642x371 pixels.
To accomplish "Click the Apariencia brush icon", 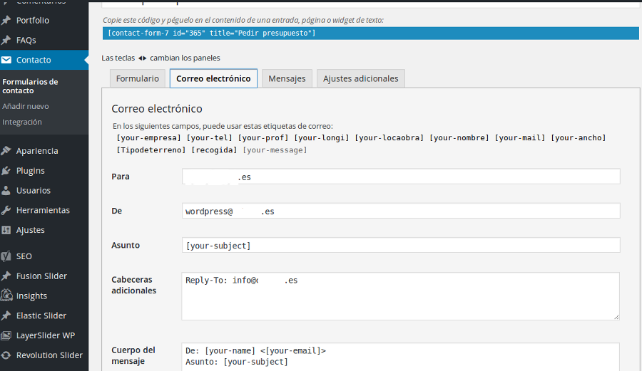I will click(6, 151).
